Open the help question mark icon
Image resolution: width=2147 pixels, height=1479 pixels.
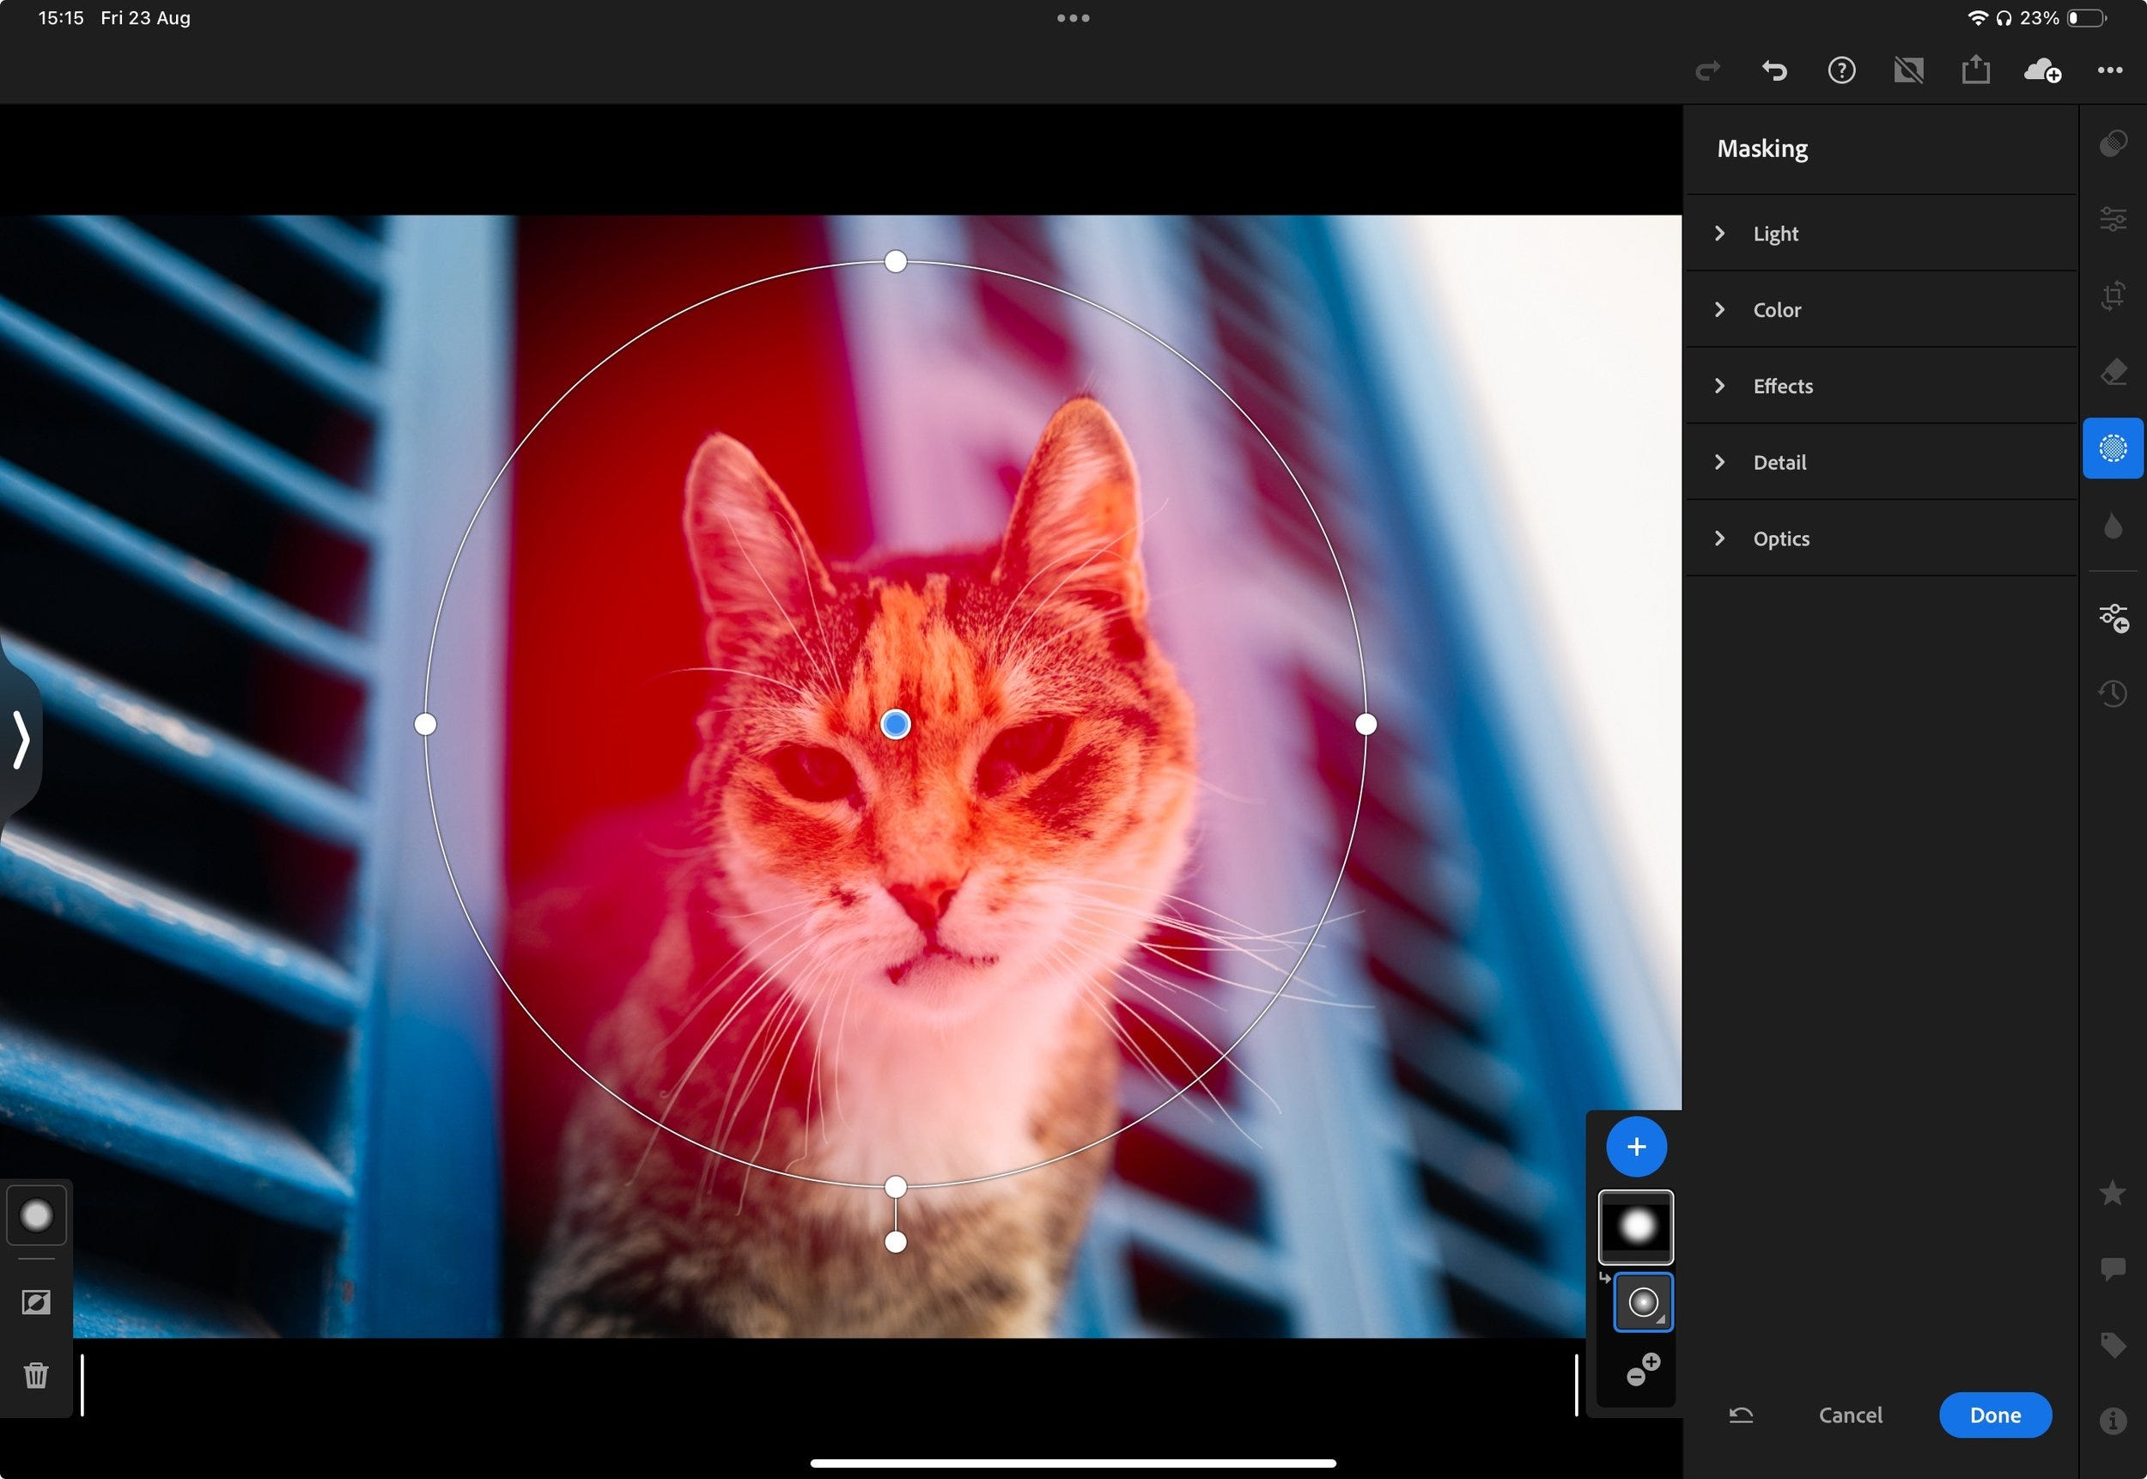tap(1841, 70)
